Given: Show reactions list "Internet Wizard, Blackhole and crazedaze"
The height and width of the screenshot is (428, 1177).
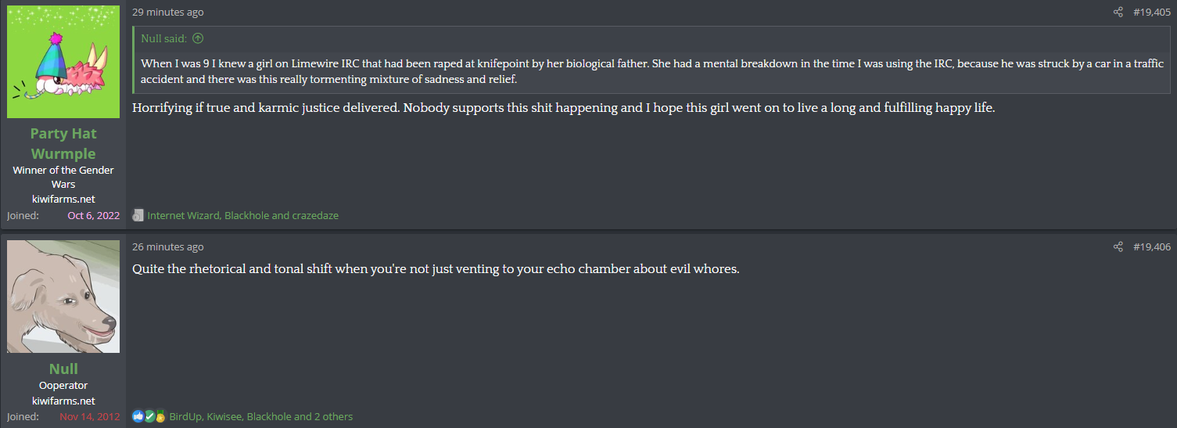Looking at the screenshot, I should coord(242,215).
